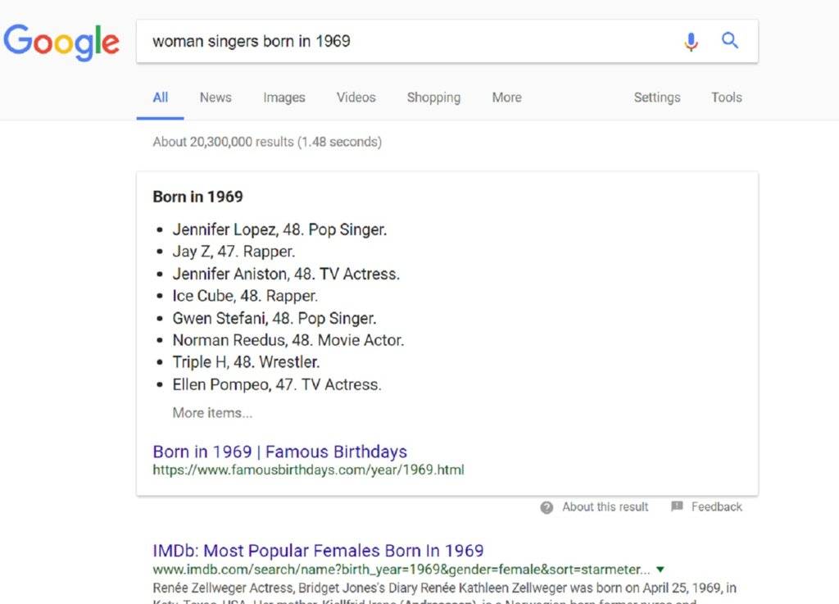Select the All results tab
The height and width of the screenshot is (604, 839).
pyautogui.click(x=161, y=98)
